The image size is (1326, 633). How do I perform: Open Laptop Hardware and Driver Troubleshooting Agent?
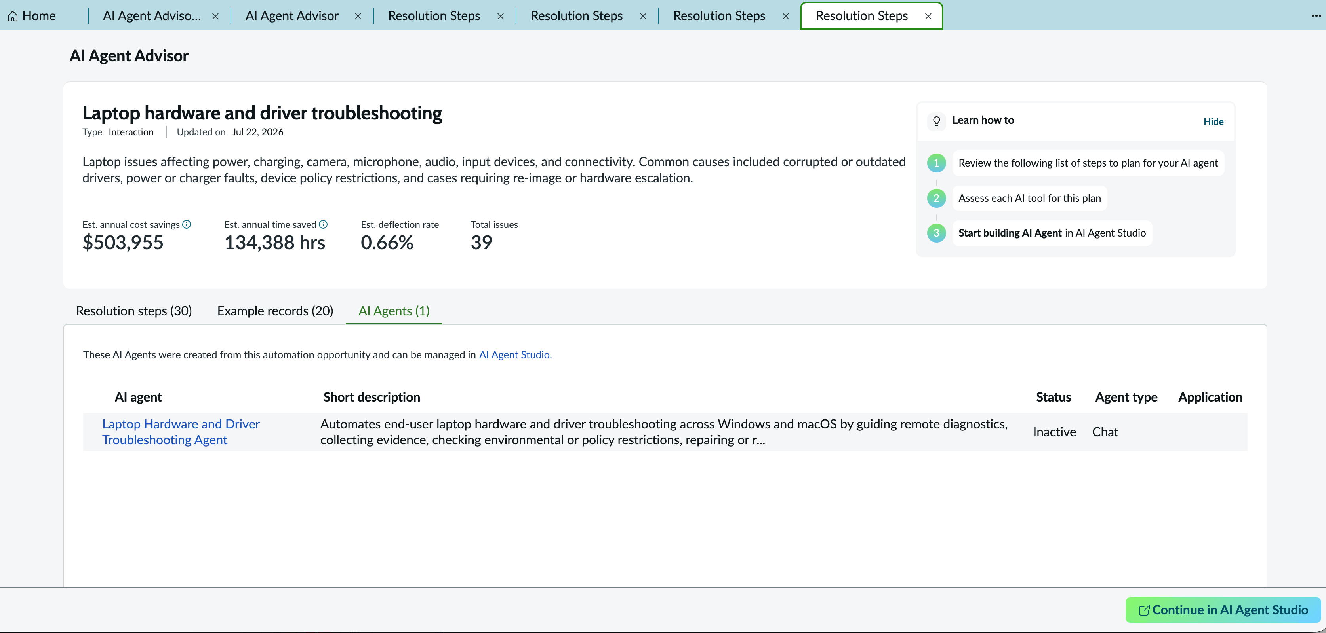(x=181, y=432)
